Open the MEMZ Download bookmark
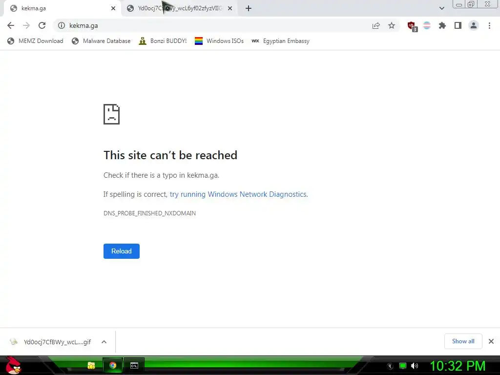Screen dimensions: 500x375 click(35, 41)
